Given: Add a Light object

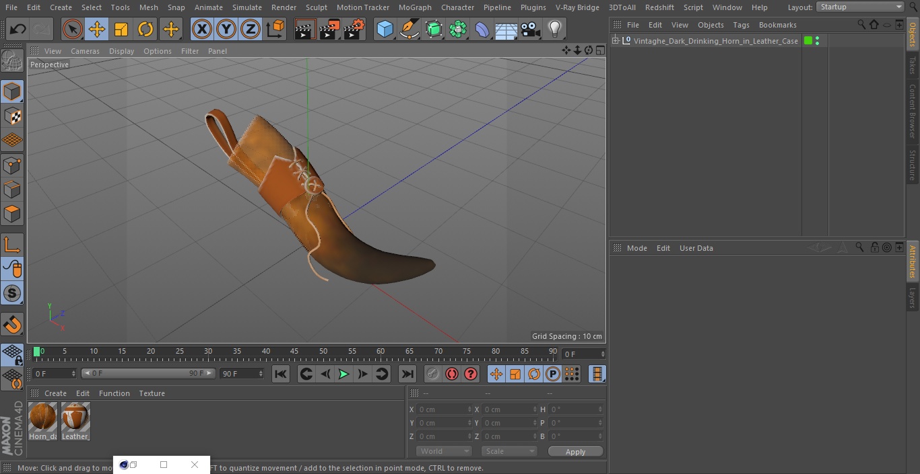Looking at the screenshot, I should coord(554,30).
